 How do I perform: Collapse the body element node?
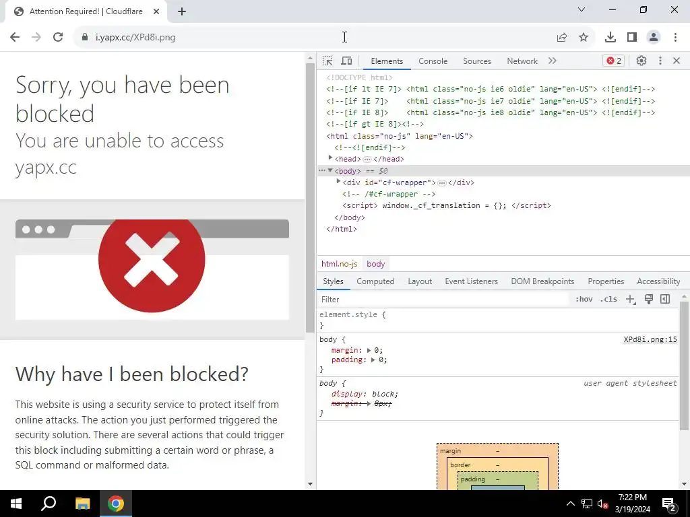330,170
